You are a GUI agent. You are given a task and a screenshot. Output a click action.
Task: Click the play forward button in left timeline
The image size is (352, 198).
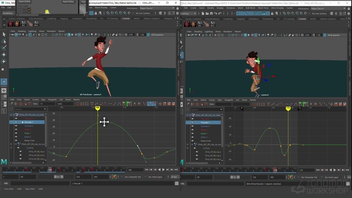(163, 170)
